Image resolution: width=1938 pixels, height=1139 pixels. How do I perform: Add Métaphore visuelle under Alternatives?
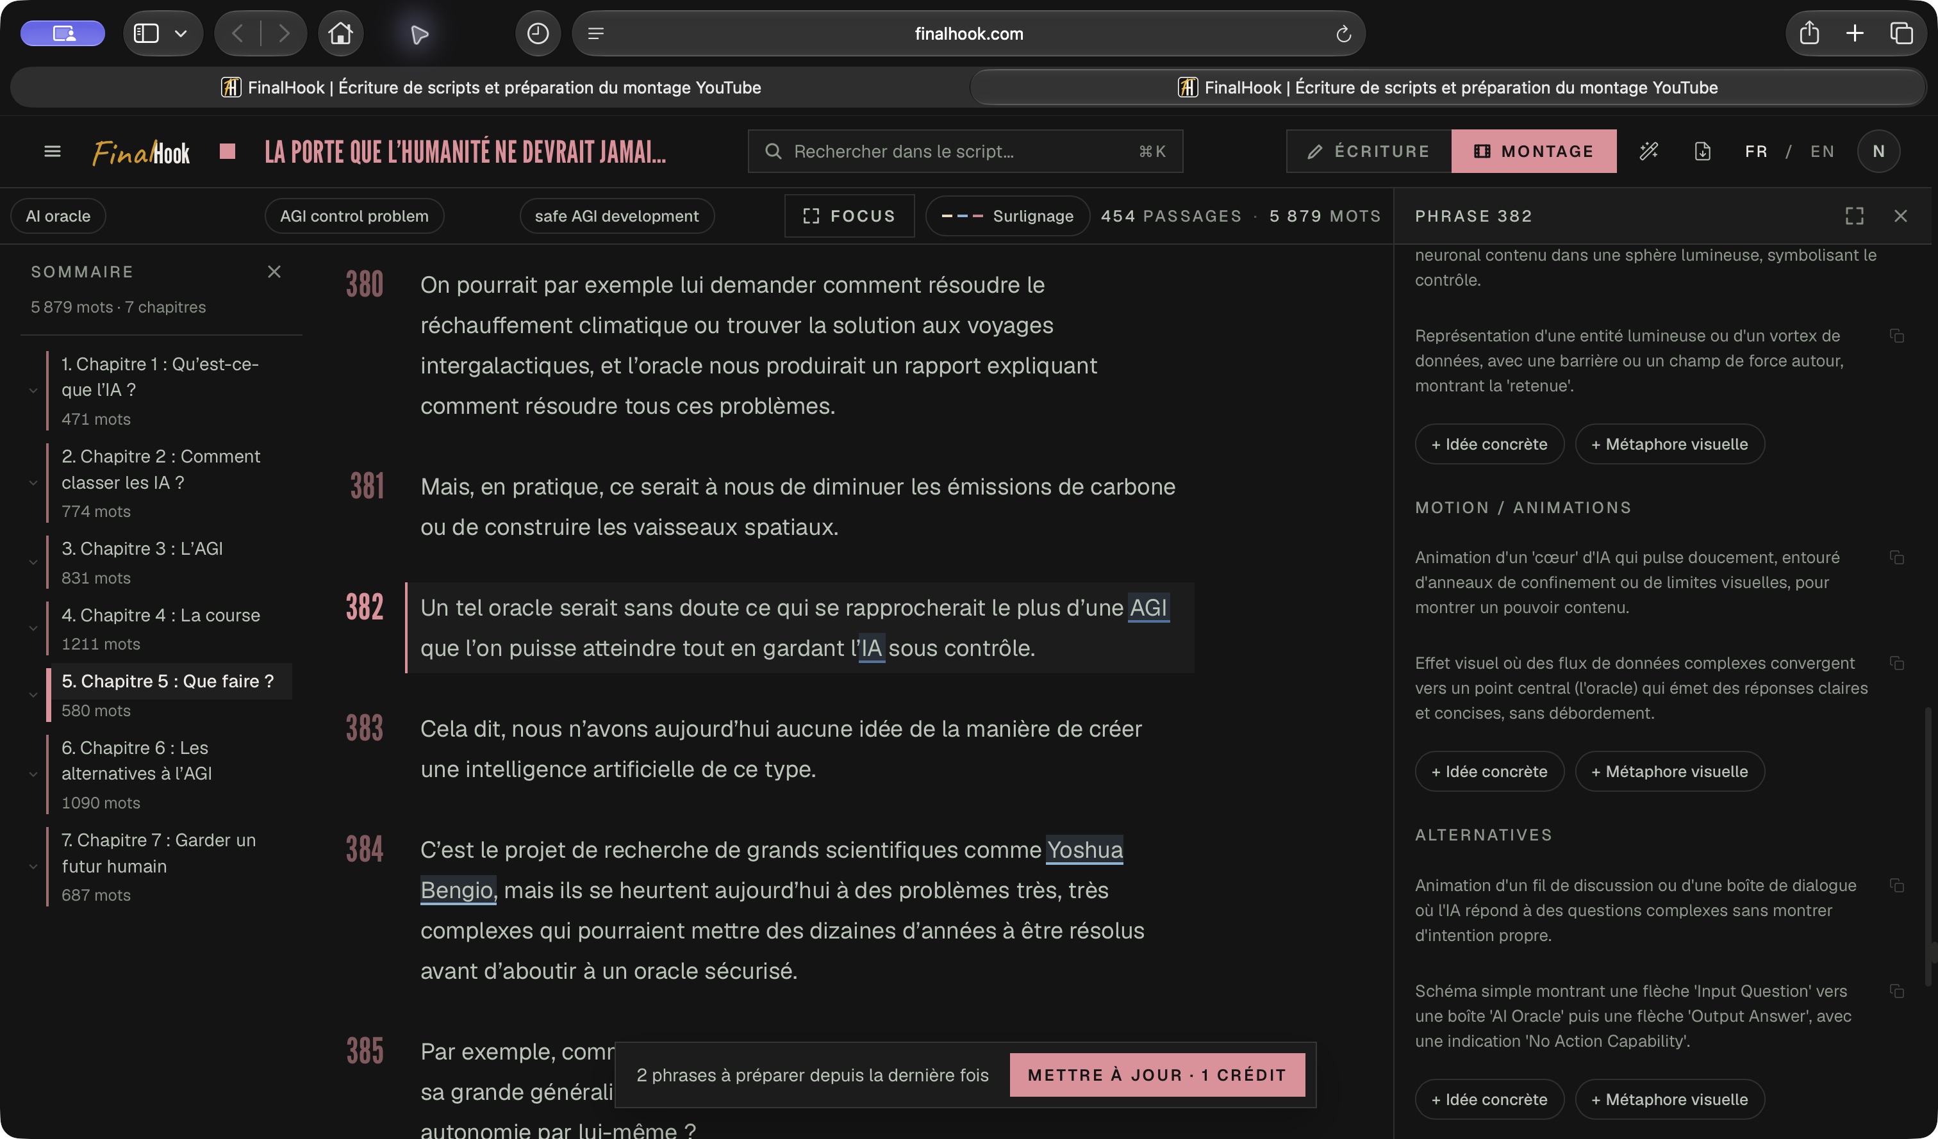[x=1669, y=1099]
